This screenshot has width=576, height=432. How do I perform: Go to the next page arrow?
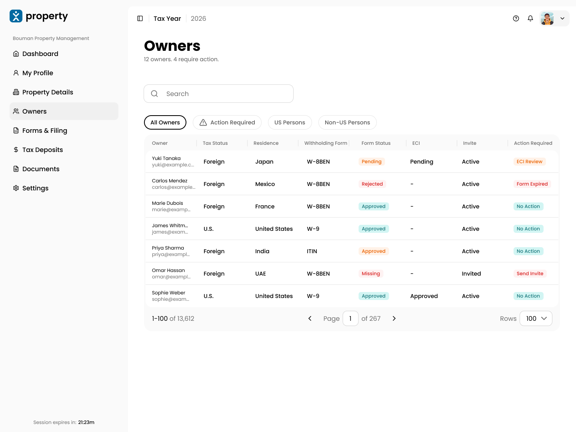click(x=394, y=318)
